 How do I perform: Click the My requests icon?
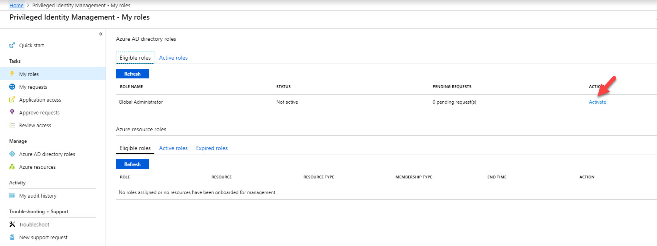pyautogui.click(x=12, y=87)
